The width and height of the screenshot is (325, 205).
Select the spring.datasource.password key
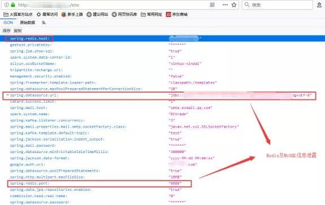[x=40, y=202]
